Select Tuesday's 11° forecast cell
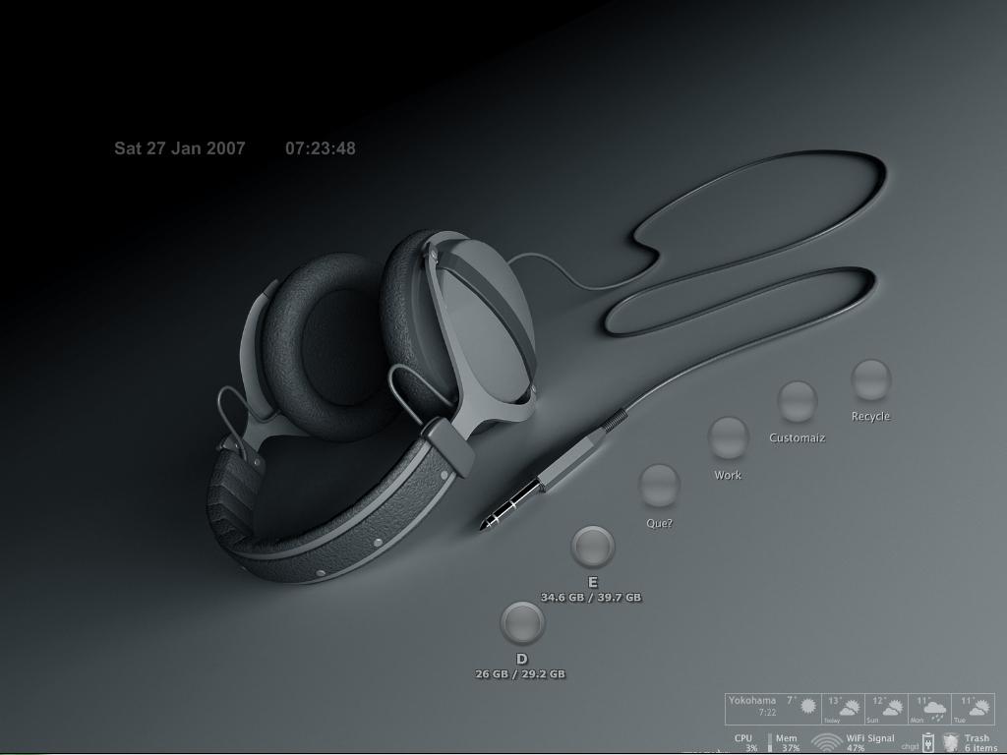 point(973,709)
